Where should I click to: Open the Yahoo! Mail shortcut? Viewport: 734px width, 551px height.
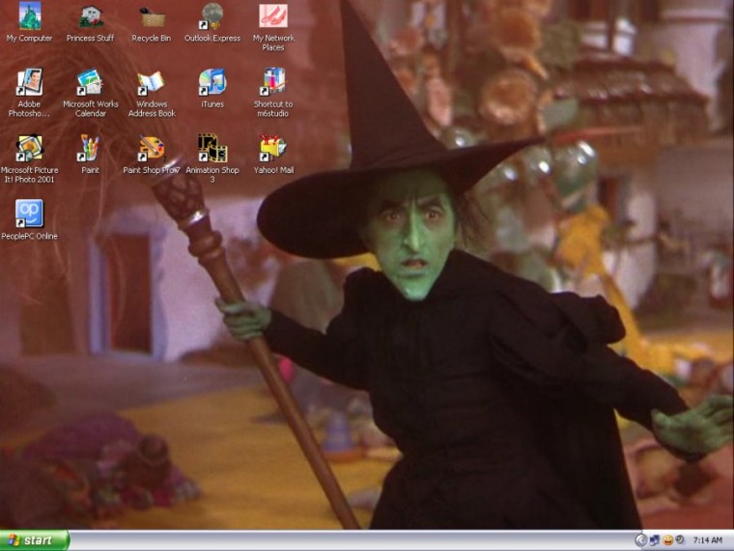(273, 154)
